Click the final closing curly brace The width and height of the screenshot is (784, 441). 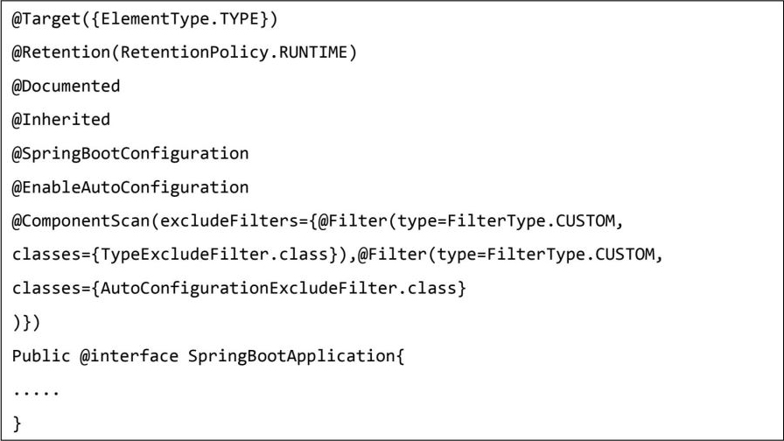17,423
